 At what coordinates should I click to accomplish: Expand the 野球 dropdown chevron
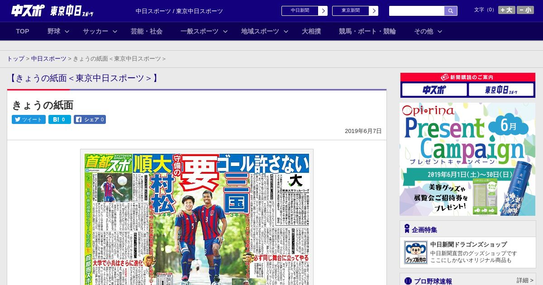(67, 31)
